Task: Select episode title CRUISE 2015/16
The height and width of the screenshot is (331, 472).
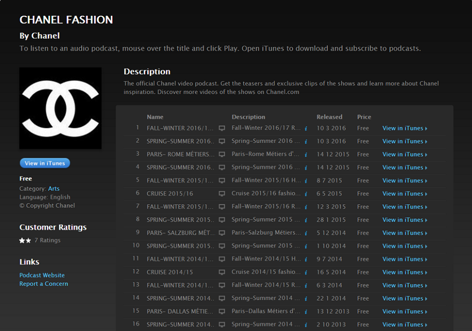Action: [x=170, y=194]
